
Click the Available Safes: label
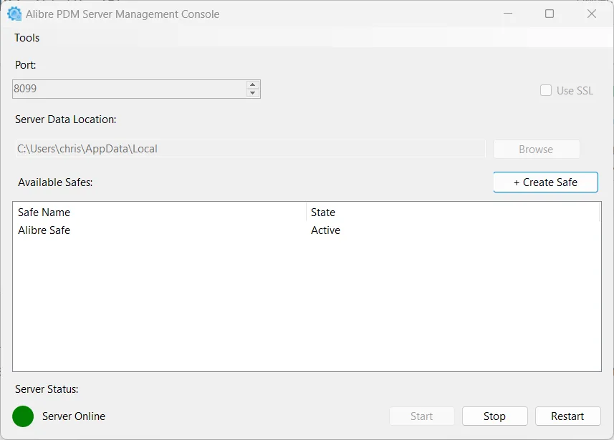(55, 182)
